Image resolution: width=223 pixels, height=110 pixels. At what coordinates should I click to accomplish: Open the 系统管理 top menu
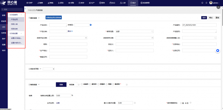click(x=145, y=3)
